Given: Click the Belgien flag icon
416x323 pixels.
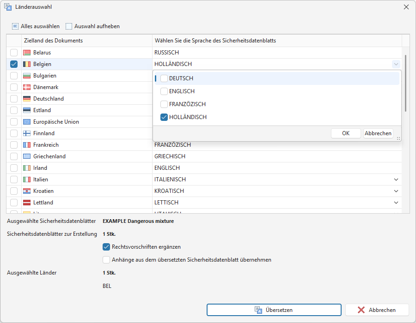Looking at the screenshot, I should tap(27, 64).
